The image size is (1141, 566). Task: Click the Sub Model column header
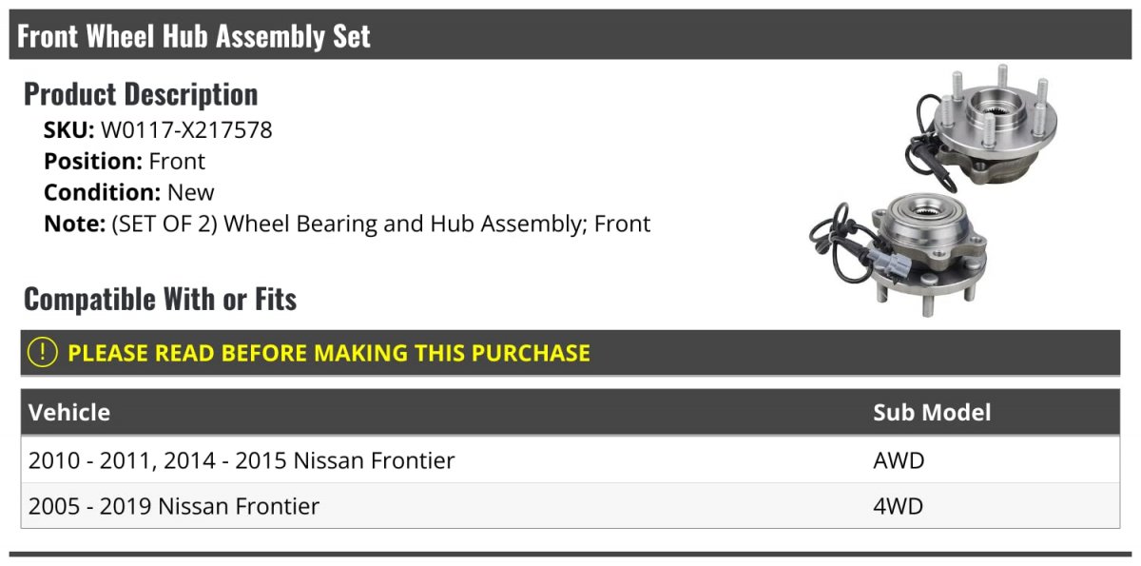point(932,412)
